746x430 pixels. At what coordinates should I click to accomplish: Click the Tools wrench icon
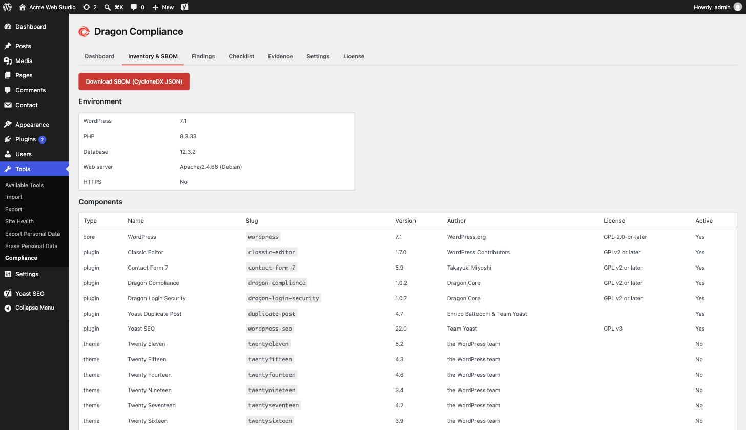[8, 169]
